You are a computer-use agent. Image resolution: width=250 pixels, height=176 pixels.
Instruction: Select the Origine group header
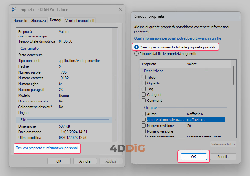[x=185, y=108]
